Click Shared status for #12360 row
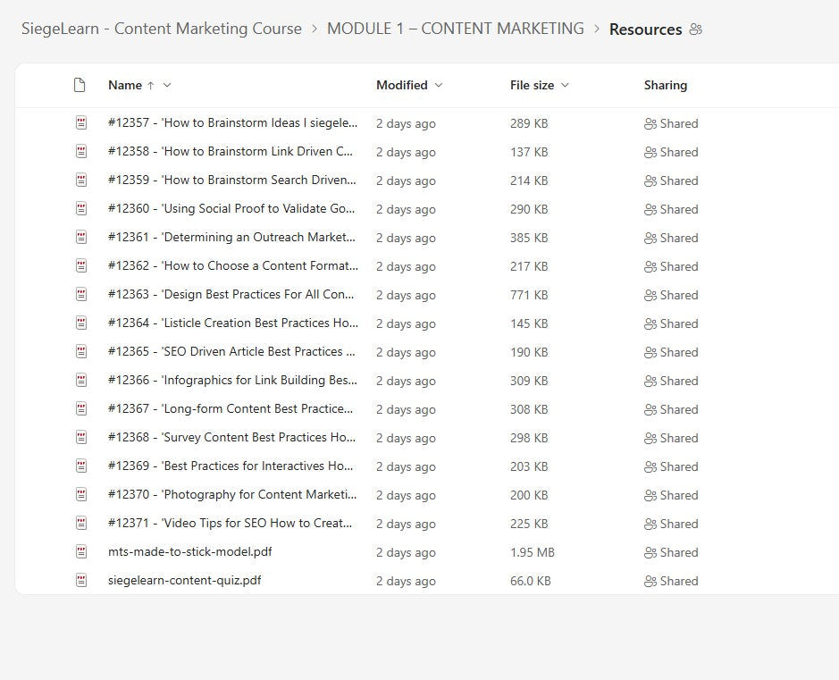The width and height of the screenshot is (839, 680). [679, 210]
